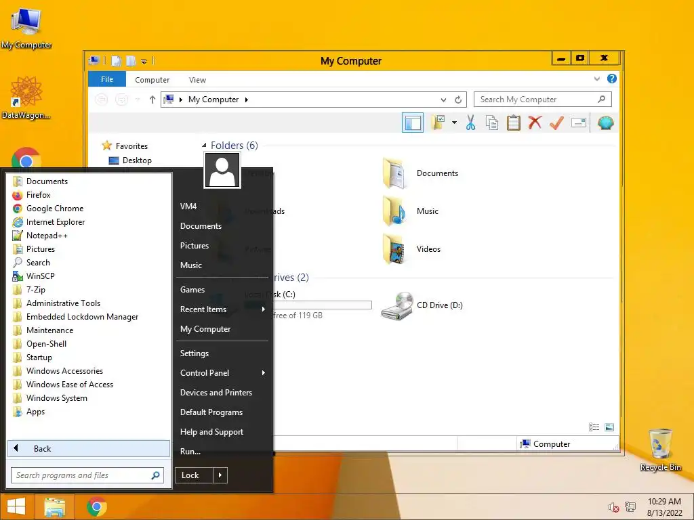Click the Back button in start menu
The width and height of the screenshot is (694, 520).
89,448
